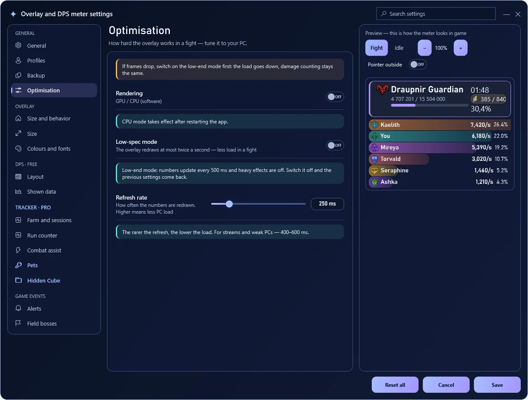Click the lightning icon beside Combat assist
The width and height of the screenshot is (528, 400).
pos(18,250)
